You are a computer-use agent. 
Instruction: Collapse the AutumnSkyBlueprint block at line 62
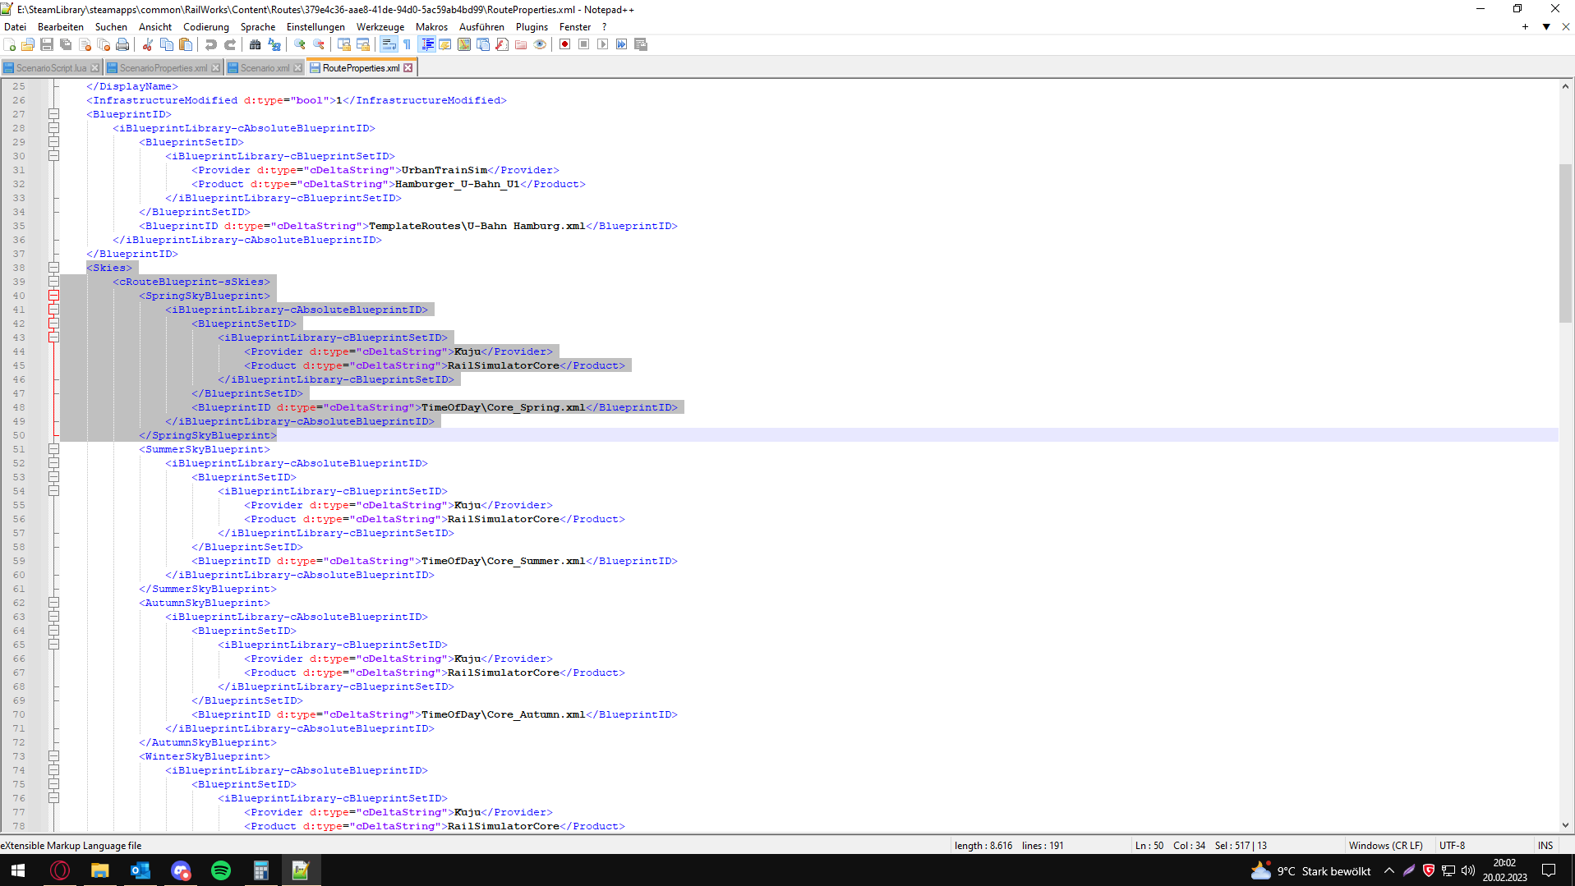(53, 603)
